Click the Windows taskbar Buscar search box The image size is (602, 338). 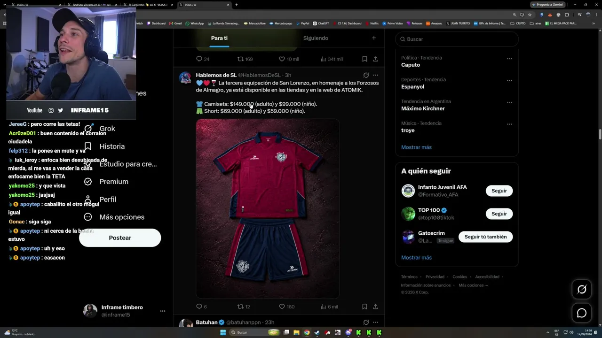254,332
